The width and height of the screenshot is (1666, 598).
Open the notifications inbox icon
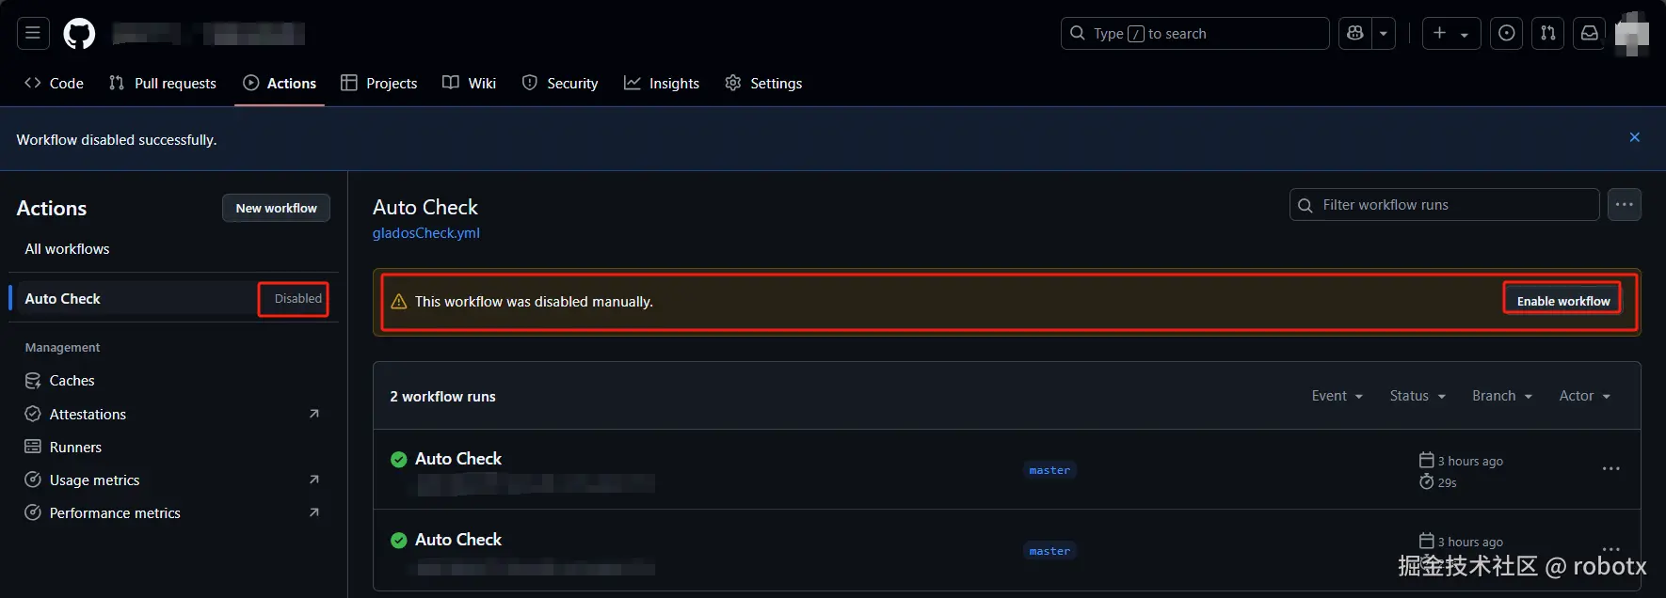pos(1590,34)
